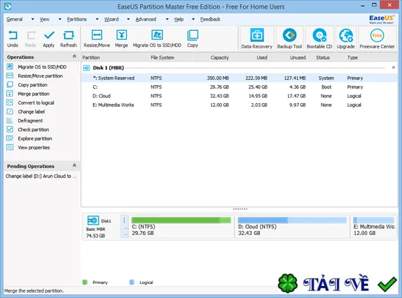Screen dimensions: 402x298
Task: Click the Undo toolbar icon
Action: [x=13, y=39]
